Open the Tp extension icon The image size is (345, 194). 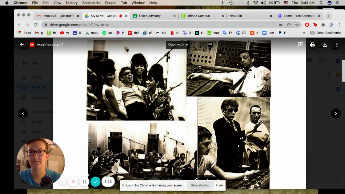coord(315,25)
